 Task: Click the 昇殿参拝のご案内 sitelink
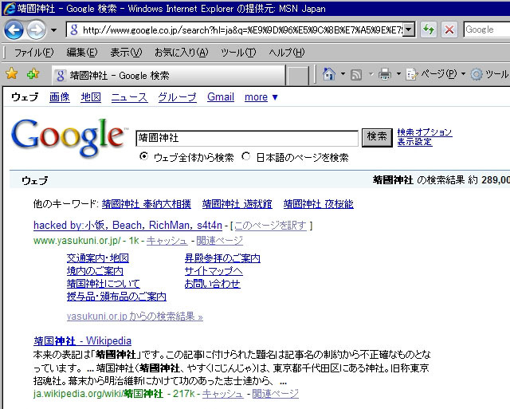222,258
